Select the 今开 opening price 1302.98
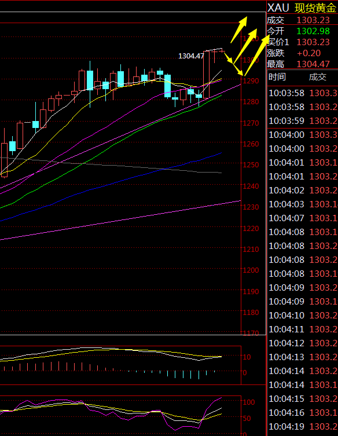 tap(313, 31)
